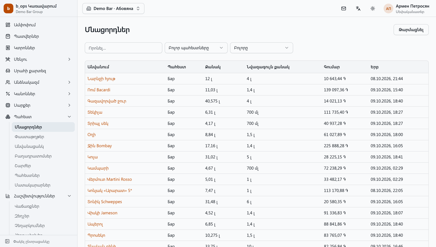
Task: Click the АП user avatar
Action: pyautogui.click(x=388, y=8)
